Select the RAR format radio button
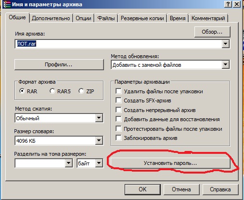 (22, 91)
